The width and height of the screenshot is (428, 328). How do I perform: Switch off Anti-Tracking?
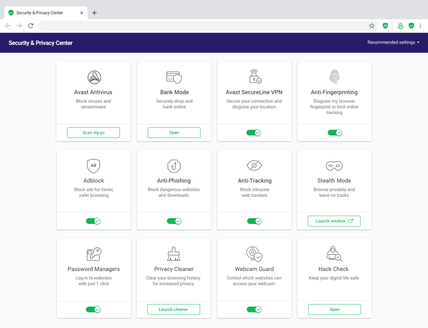click(x=254, y=221)
